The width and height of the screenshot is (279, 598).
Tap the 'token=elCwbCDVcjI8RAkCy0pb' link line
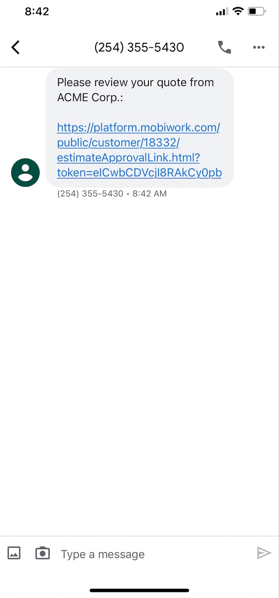pyautogui.click(x=139, y=172)
